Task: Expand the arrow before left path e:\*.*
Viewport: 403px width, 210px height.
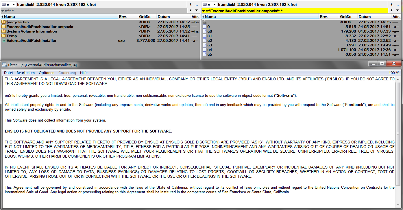Action: (3, 11)
